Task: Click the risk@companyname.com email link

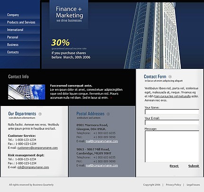Action: pyautogui.click(x=33, y=167)
